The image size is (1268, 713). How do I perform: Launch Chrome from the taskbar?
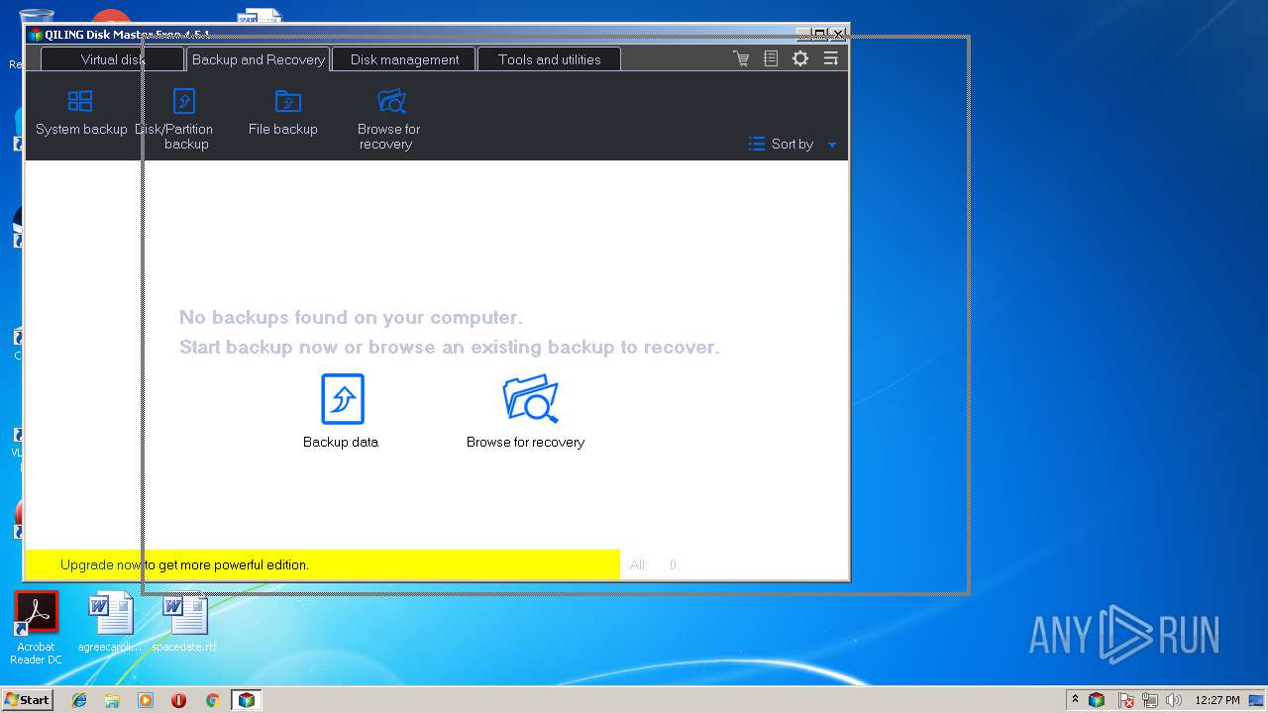pyautogui.click(x=212, y=700)
